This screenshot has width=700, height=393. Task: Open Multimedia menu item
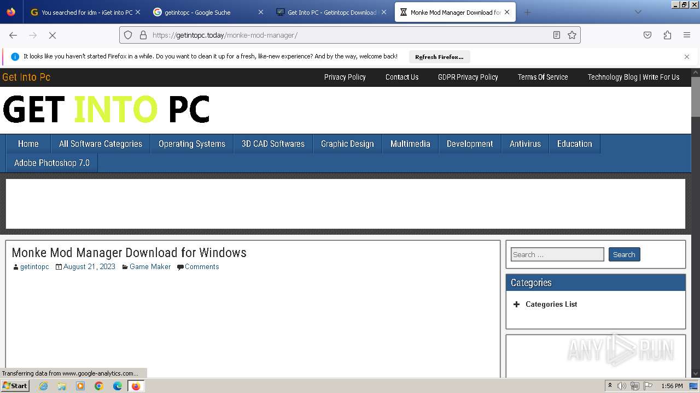pos(410,144)
